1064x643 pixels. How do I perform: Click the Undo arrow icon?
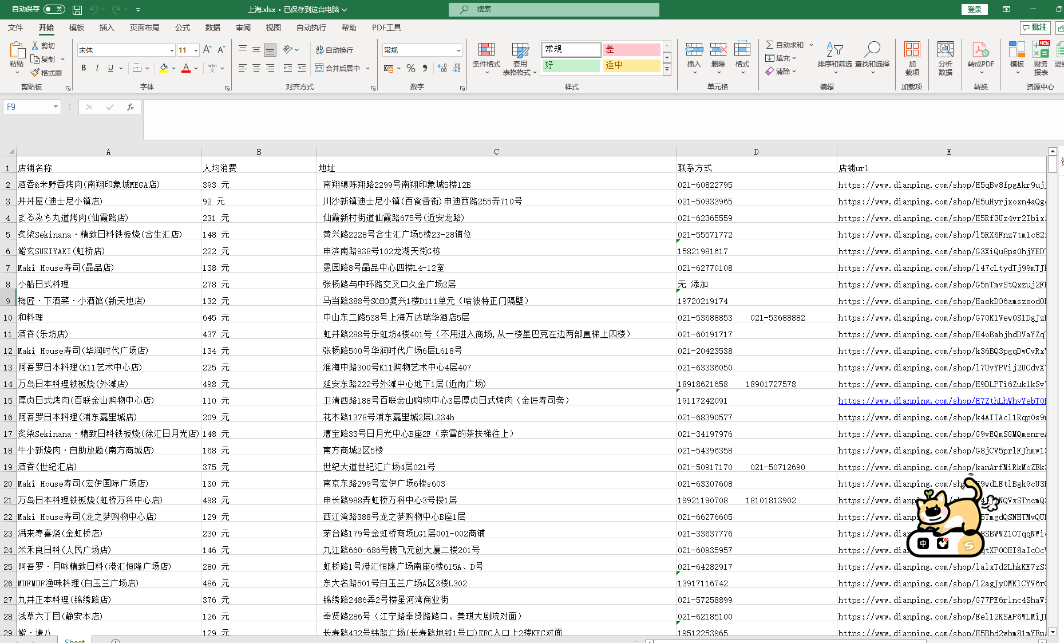[x=93, y=10]
